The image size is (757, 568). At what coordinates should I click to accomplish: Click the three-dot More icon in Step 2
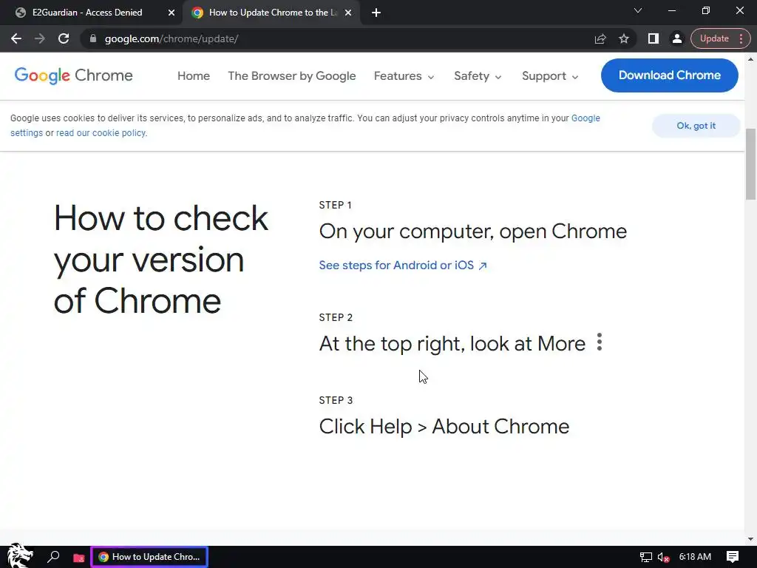click(x=599, y=342)
